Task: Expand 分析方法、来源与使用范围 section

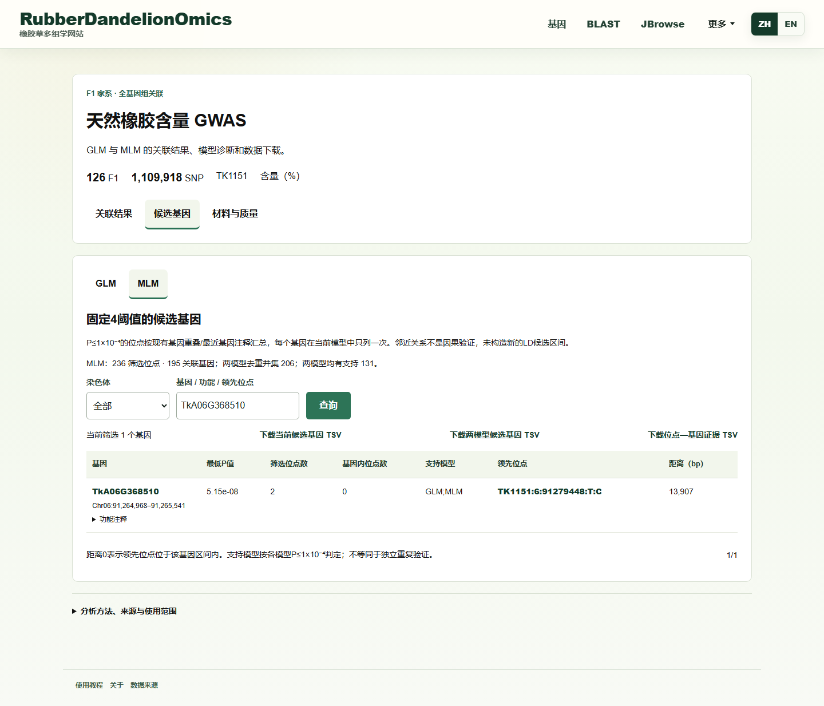Action: 124,611
